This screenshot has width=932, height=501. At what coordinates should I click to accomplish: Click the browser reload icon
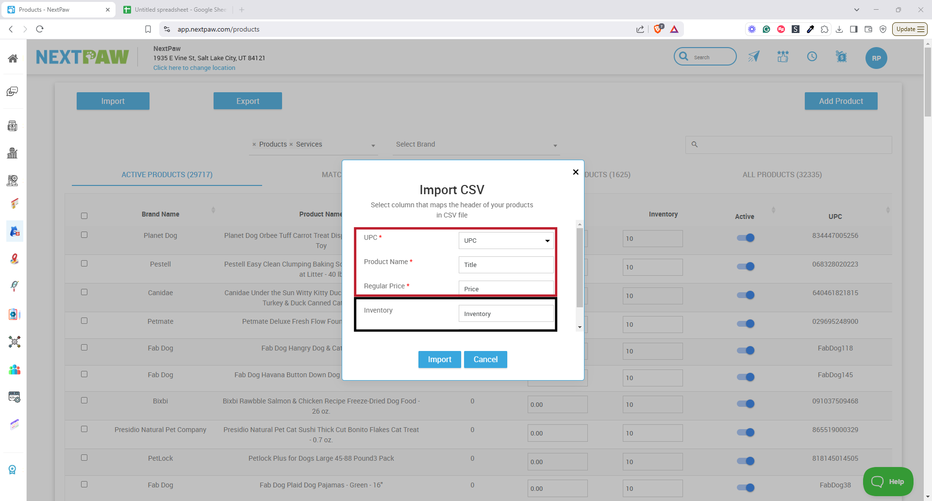pyautogui.click(x=40, y=29)
